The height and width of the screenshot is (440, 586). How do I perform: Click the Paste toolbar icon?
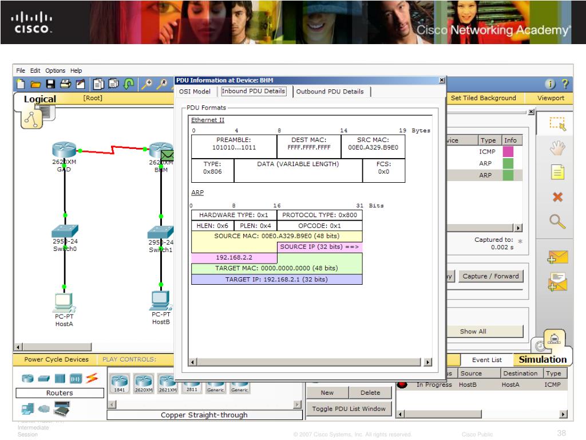pos(114,84)
